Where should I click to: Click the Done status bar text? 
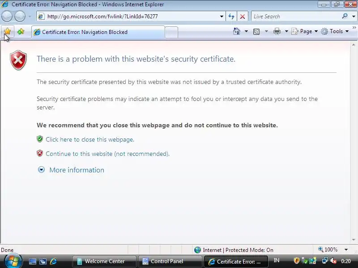[7, 250]
